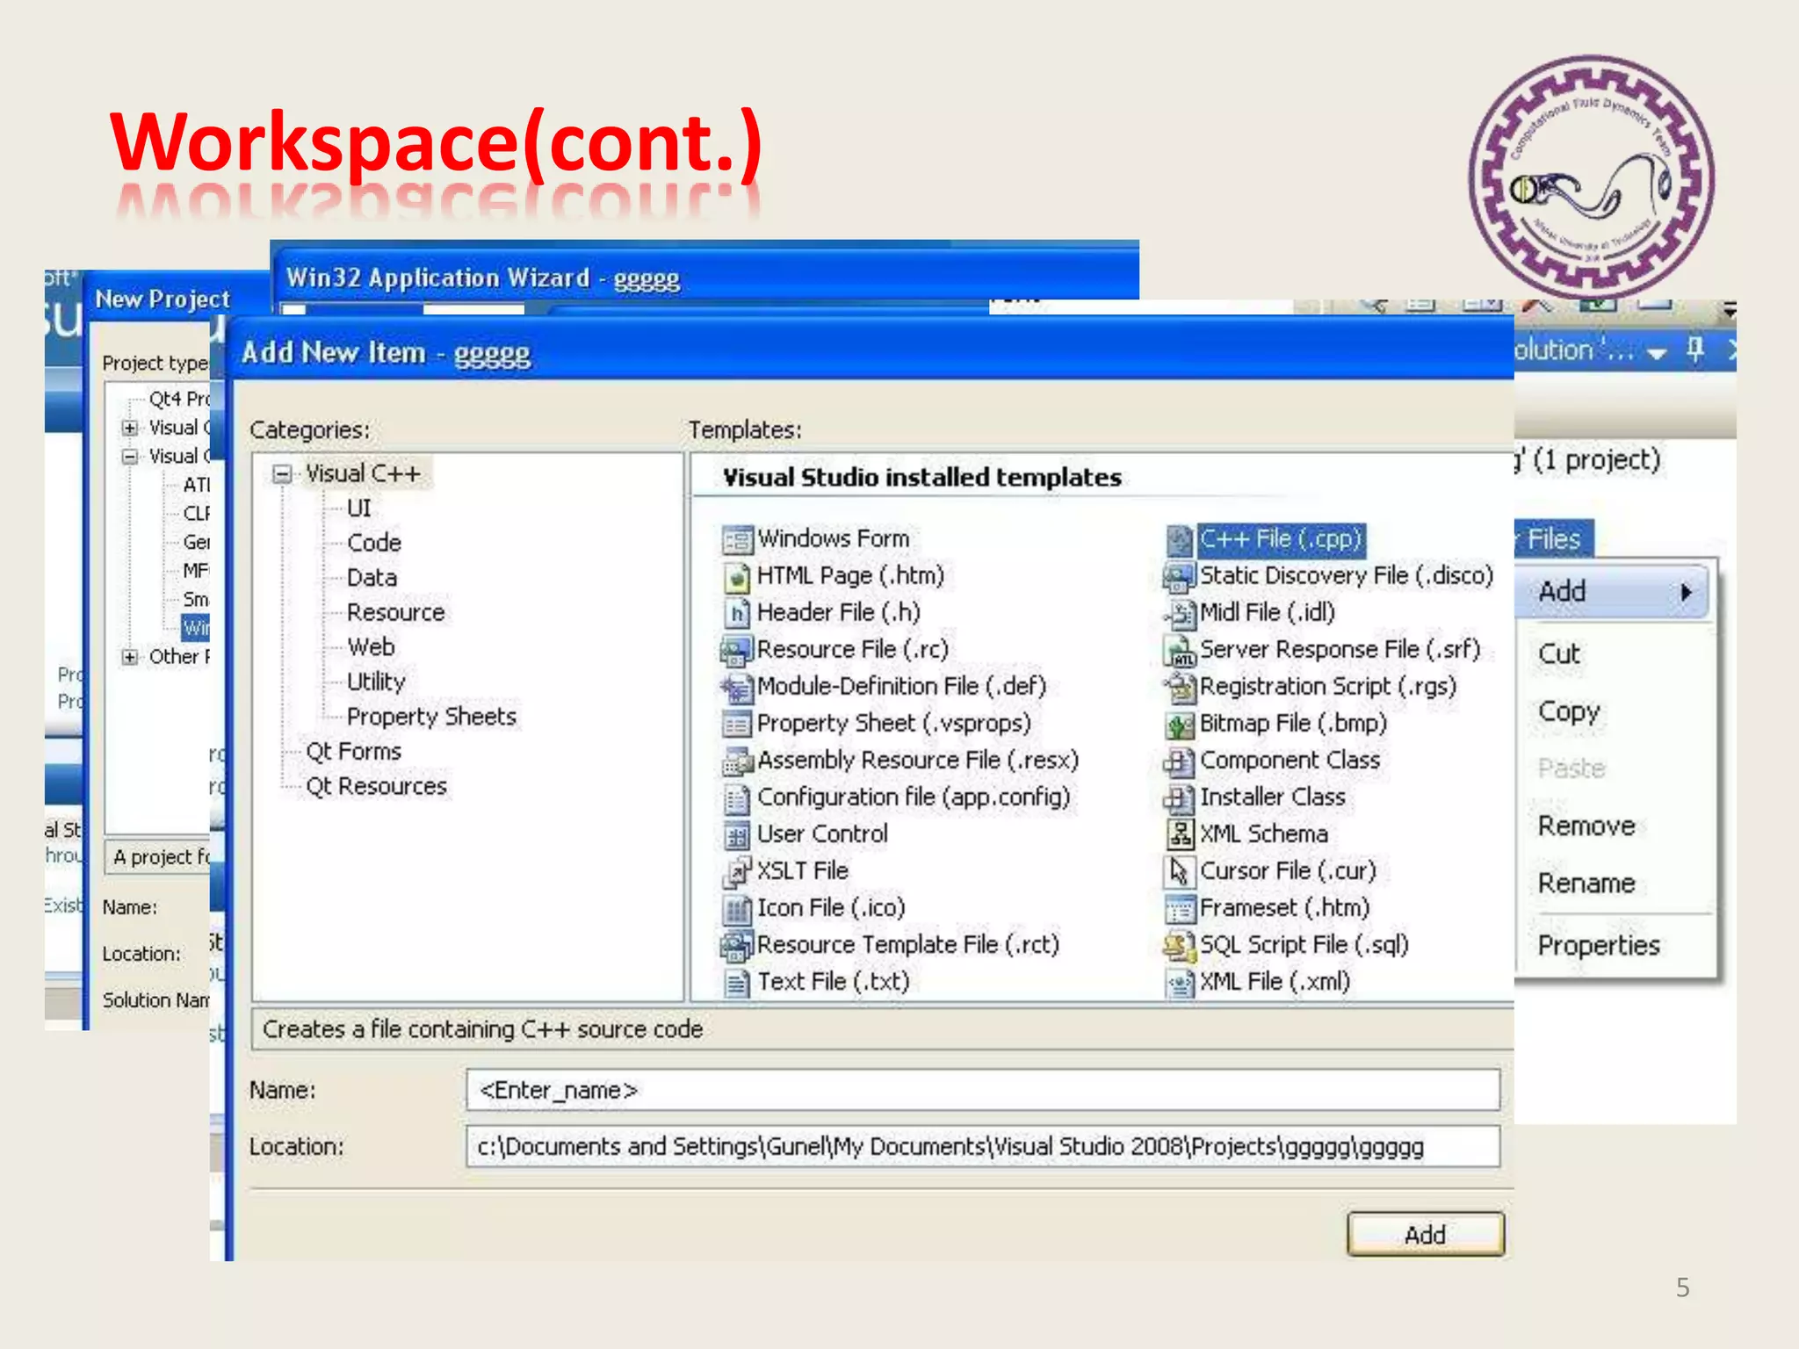1799x1349 pixels.
Task: Select the Cursor File (.cur) icon
Action: point(1179,871)
